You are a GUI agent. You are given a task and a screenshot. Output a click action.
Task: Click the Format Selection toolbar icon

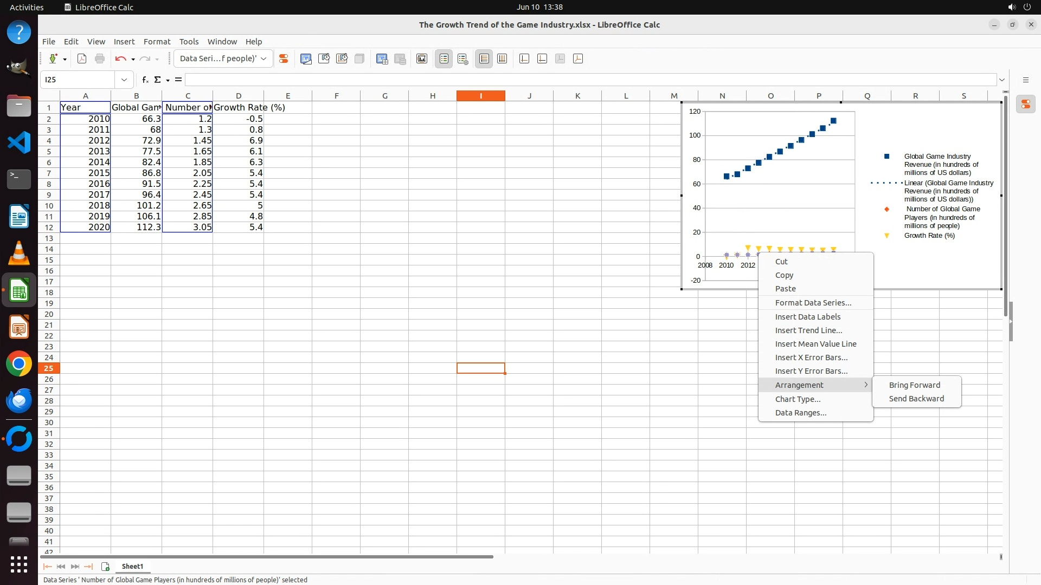[283, 58]
